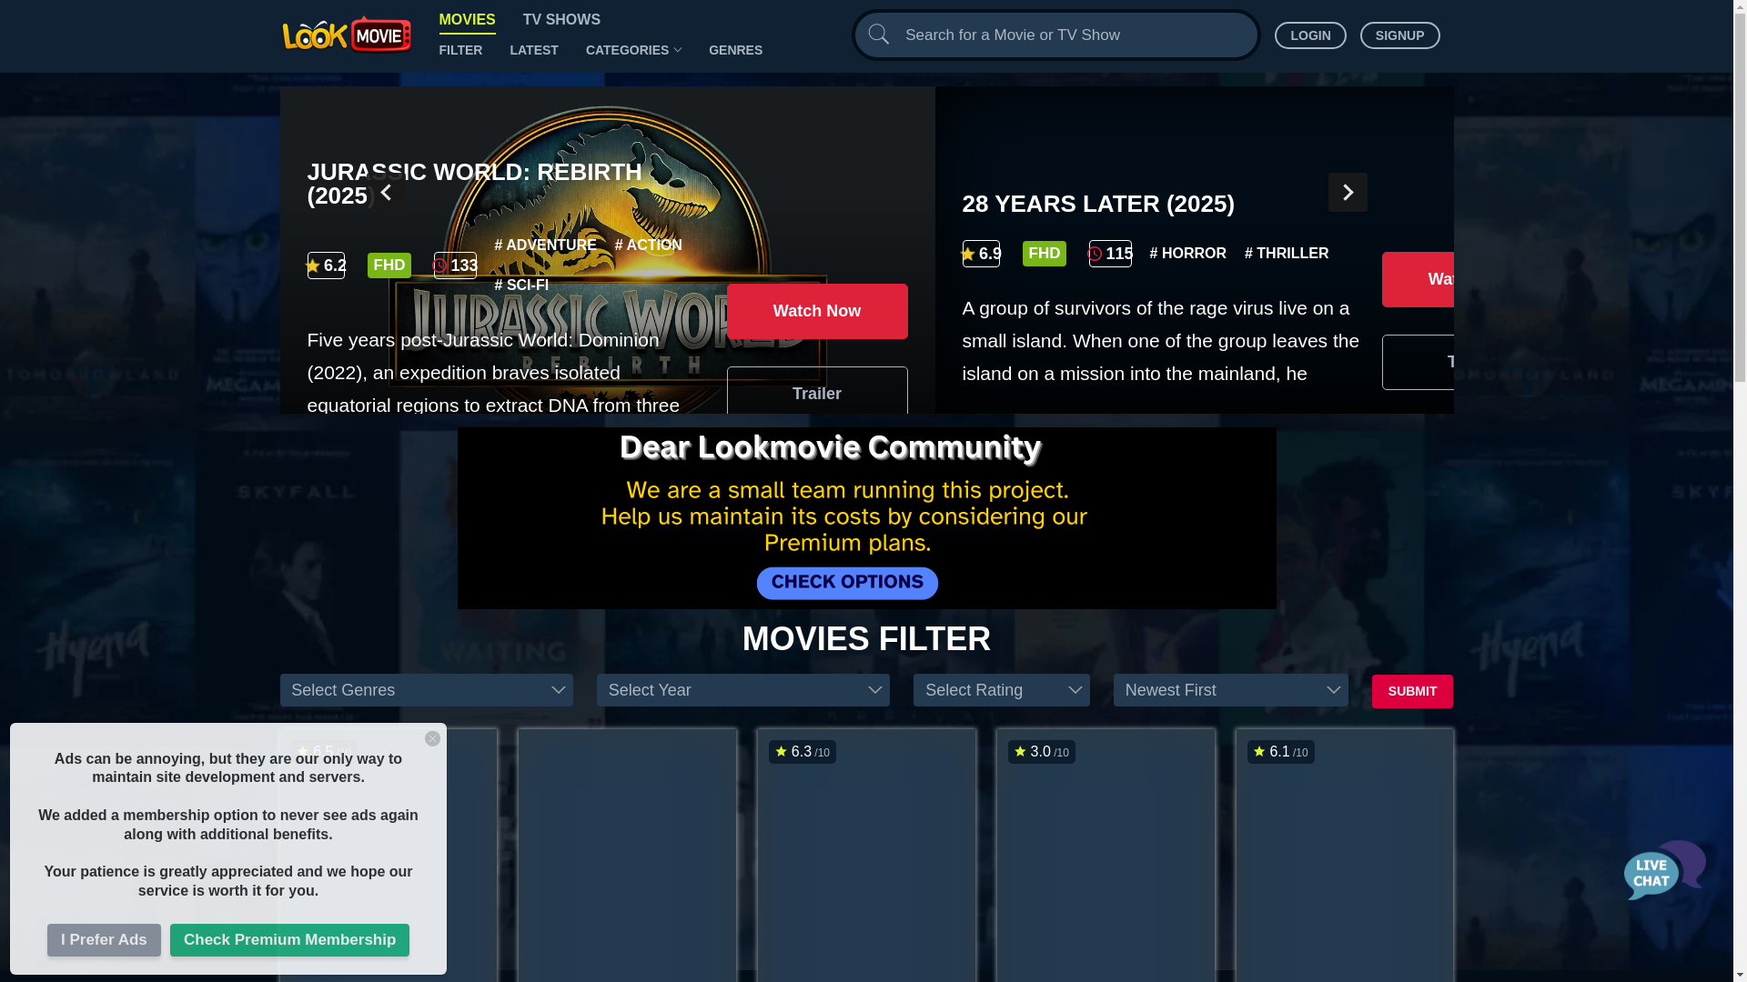Open the unrated second movie card
Image resolution: width=1747 pixels, height=982 pixels.
627,855
